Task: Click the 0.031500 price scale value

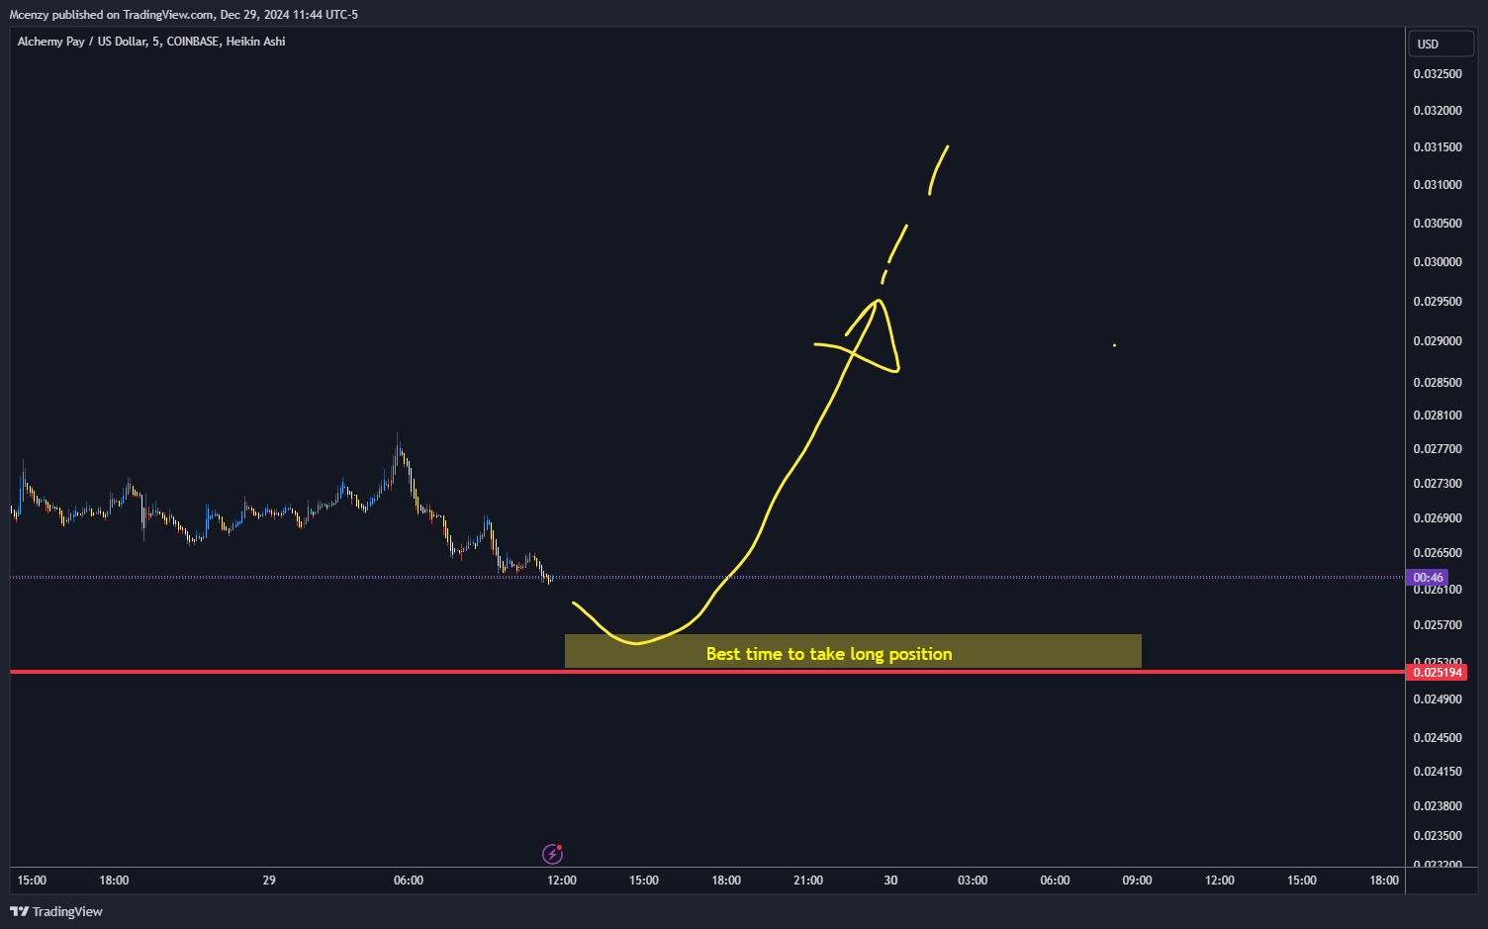Action: [x=1438, y=147]
